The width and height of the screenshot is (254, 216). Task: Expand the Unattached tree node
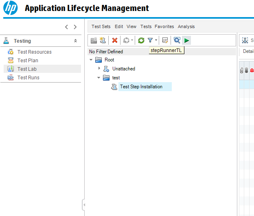(99, 68)
